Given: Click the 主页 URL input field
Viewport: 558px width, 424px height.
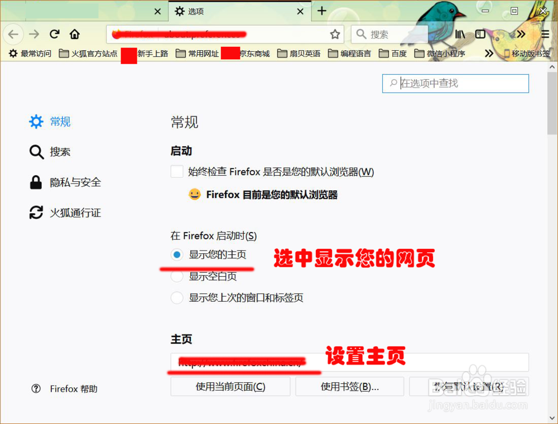Looking at the screenshot, I should (x=349, y=363).
